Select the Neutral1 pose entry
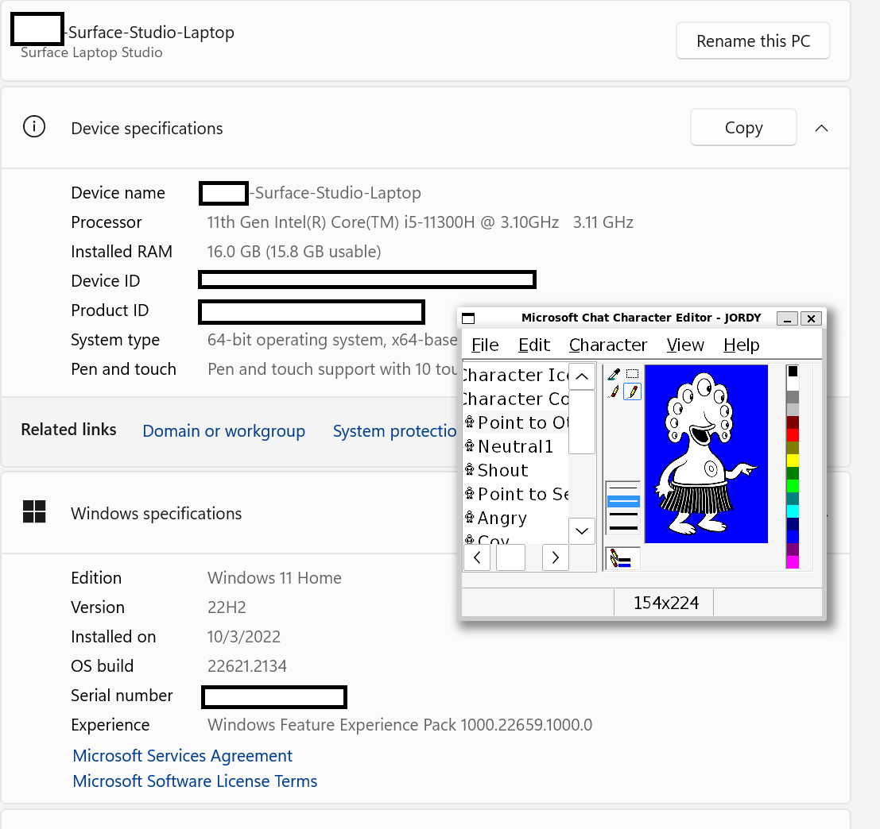Image resolution: width=880 pixels, height=829 pixels. tap(517, 446)
